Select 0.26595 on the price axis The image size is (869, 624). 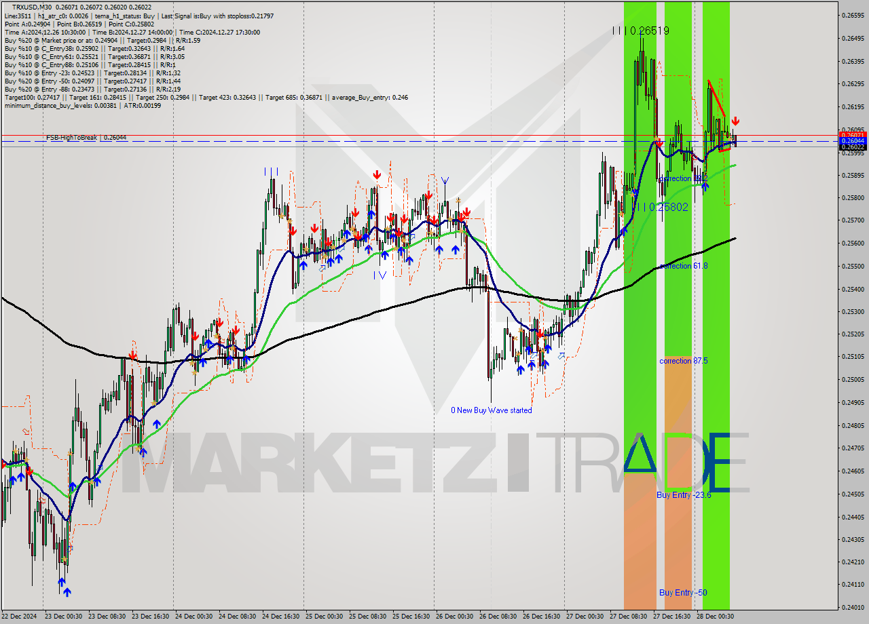click(x=853, y=15)
